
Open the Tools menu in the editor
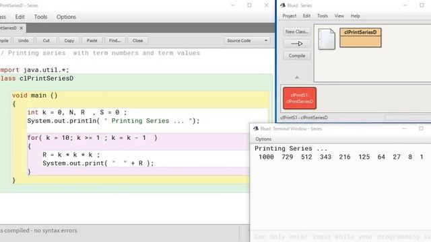40,17
